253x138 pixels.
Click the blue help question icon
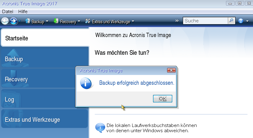[x=241, y=21]
